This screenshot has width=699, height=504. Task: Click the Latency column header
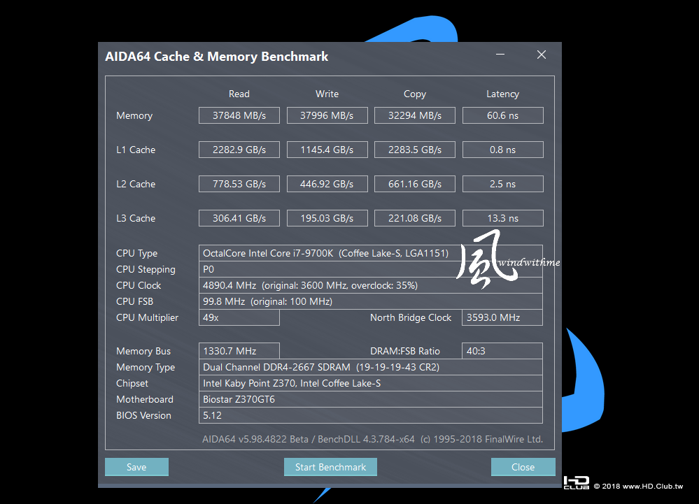(503, 94)
